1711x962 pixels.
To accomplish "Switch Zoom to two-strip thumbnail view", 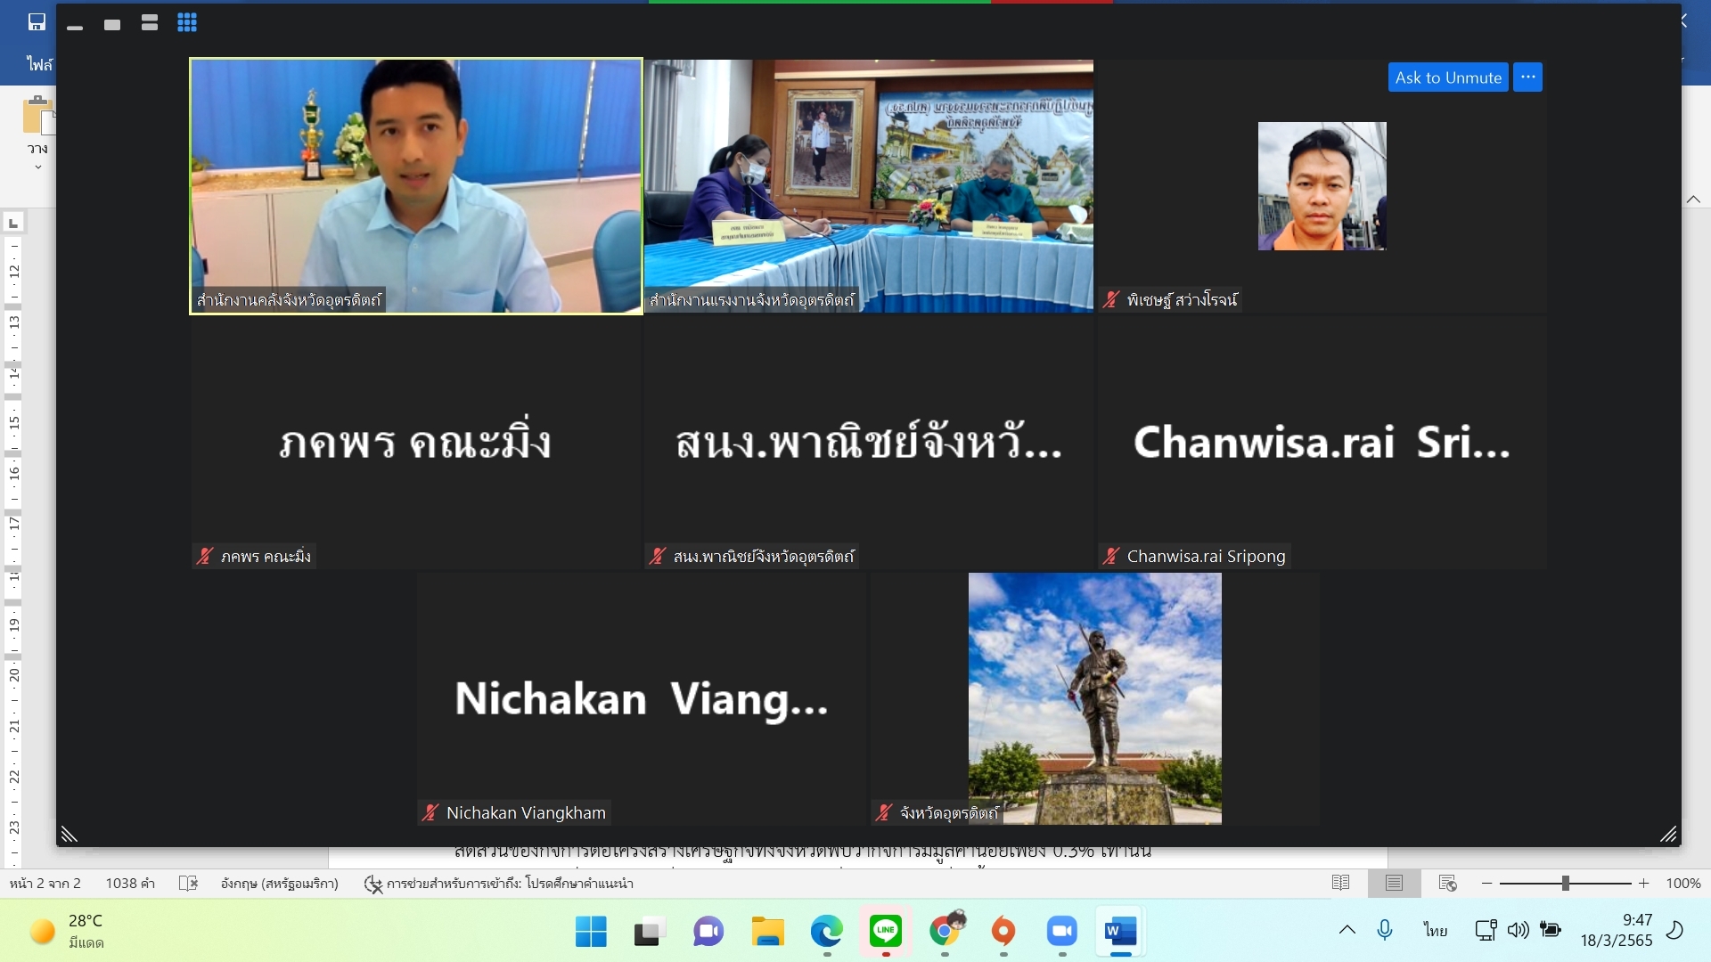I will [x=150, y=23].
